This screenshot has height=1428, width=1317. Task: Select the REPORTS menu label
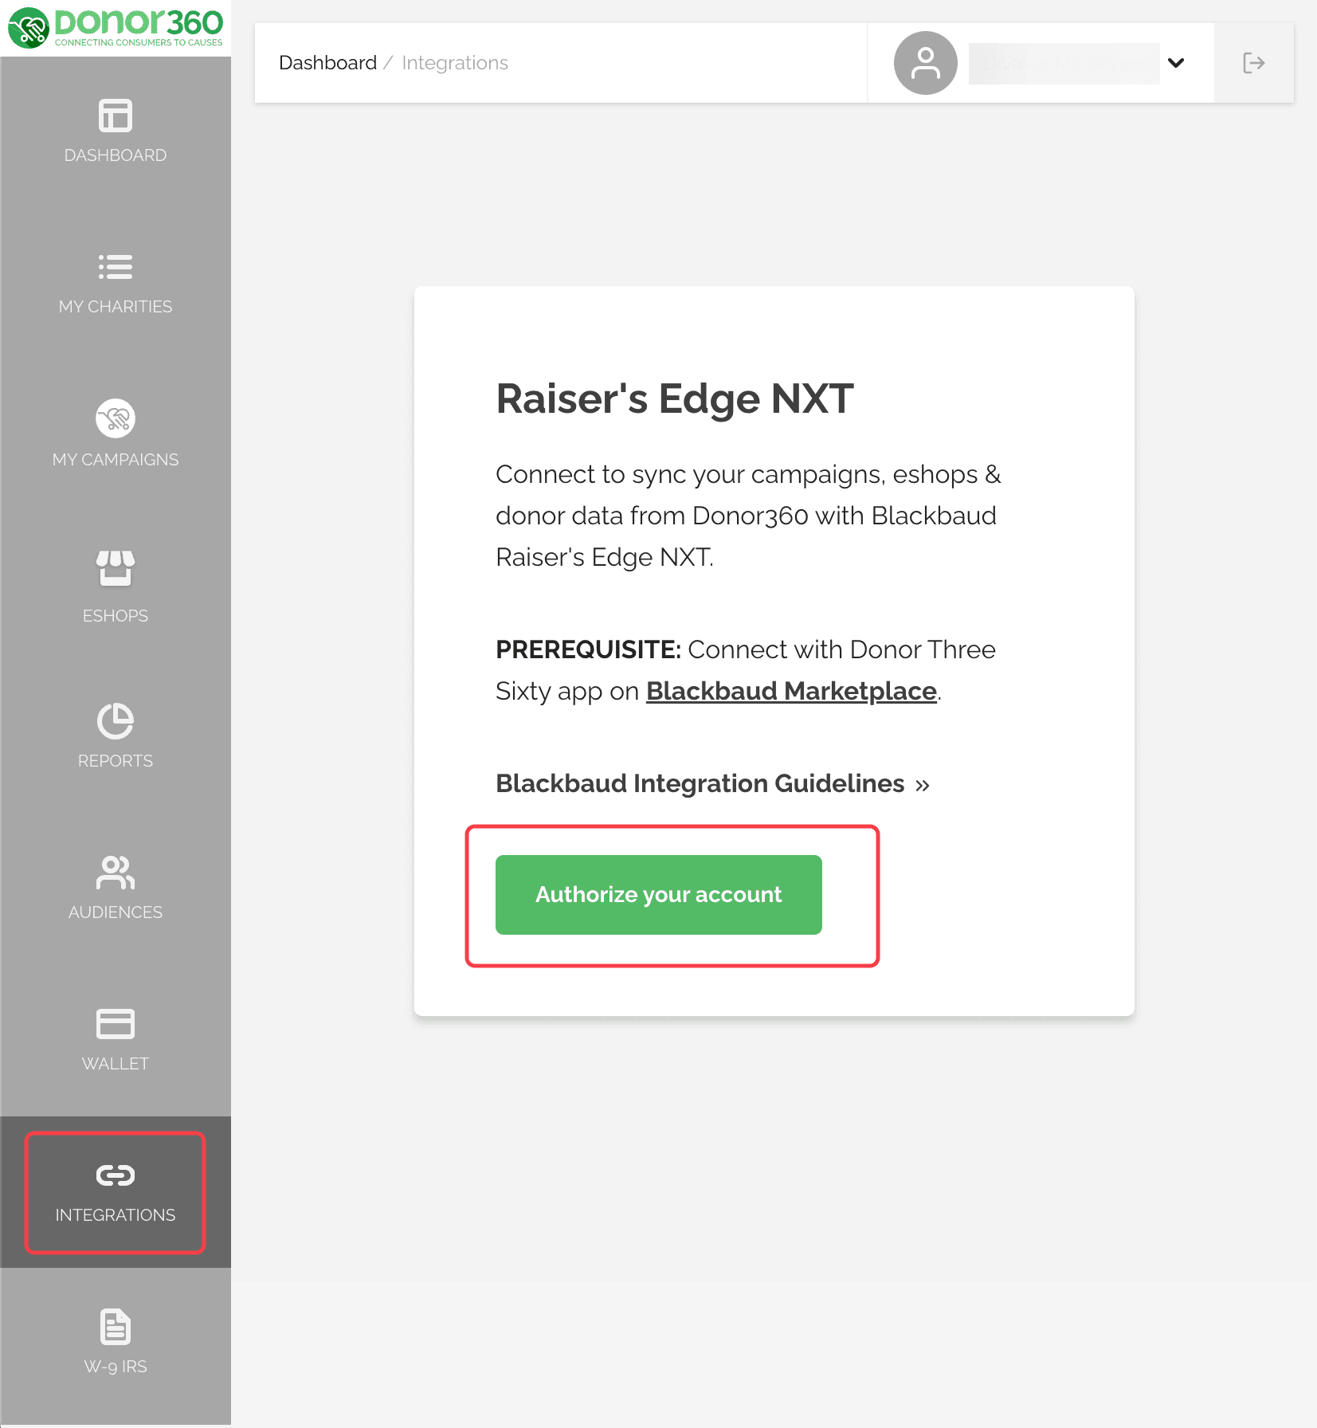116,761
